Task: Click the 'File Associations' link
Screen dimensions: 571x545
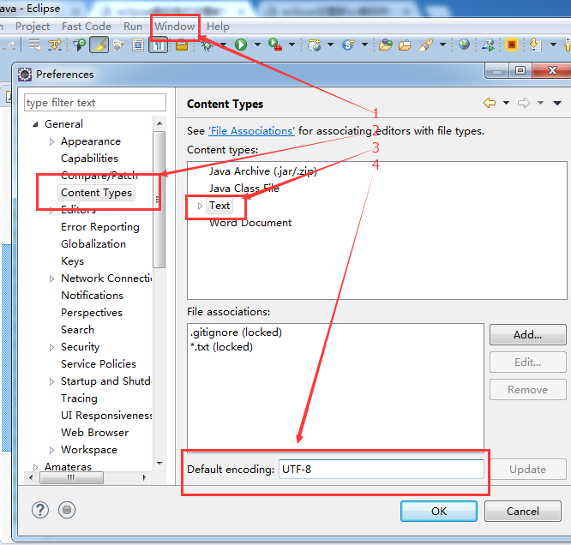Action: (x=251, y=131)
